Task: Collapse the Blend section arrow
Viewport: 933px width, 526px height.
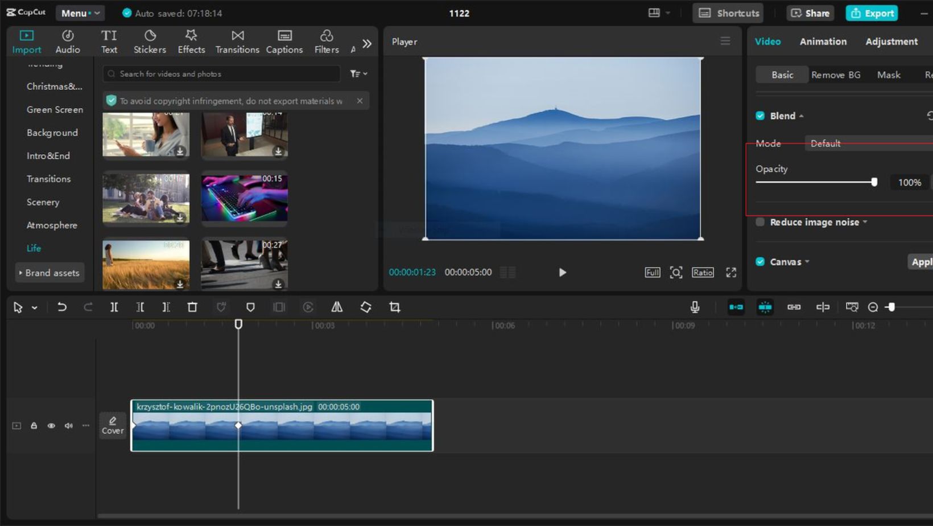Action: pos(801,116)
